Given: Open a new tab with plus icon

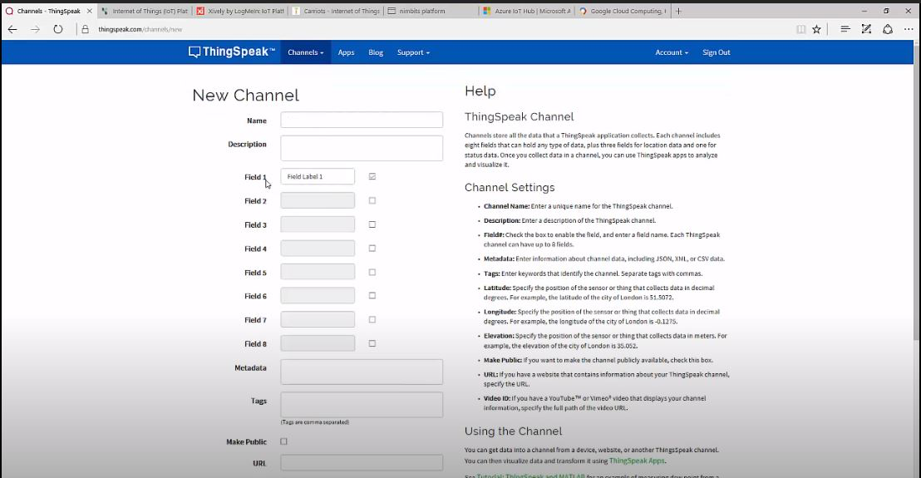Looking at the screenshot, I should click(x=678, y=11).
